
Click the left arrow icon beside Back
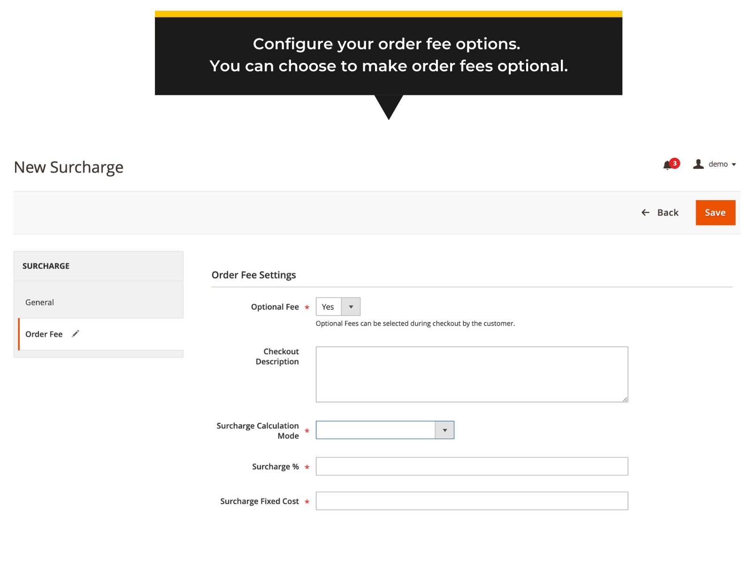tap(645, 213)
